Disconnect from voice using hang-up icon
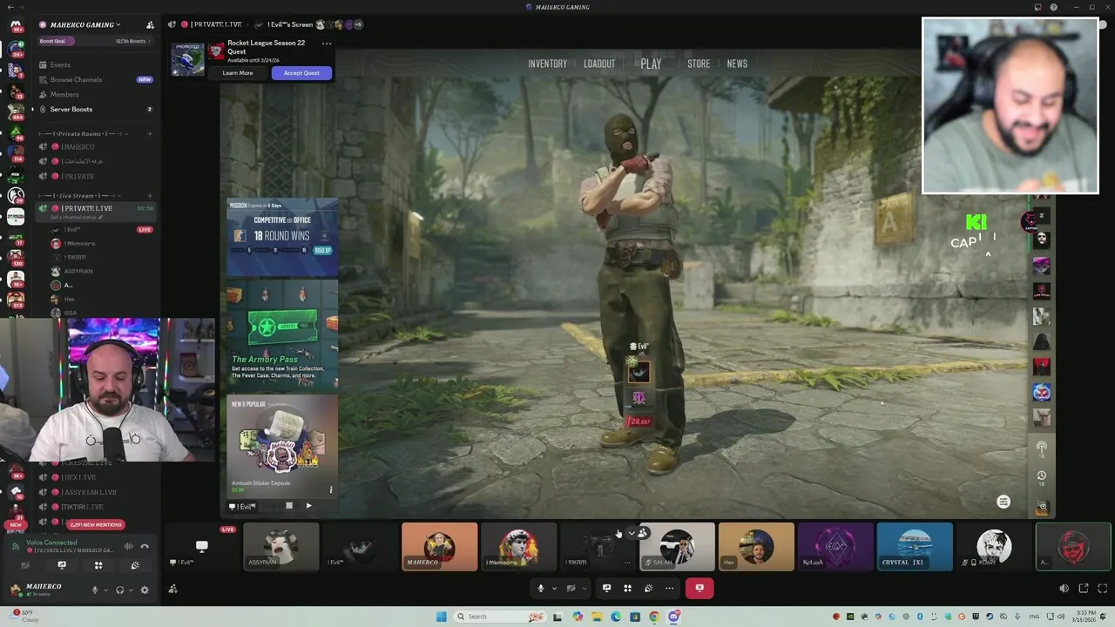 (x=145, y=546)
